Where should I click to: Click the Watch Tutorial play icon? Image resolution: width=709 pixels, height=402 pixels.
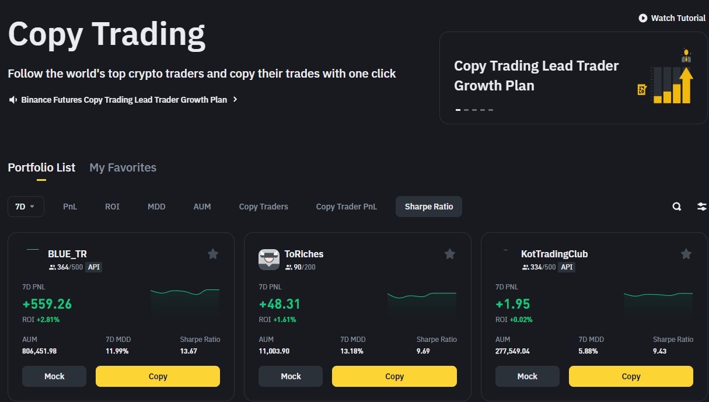(x=643, y=18)
